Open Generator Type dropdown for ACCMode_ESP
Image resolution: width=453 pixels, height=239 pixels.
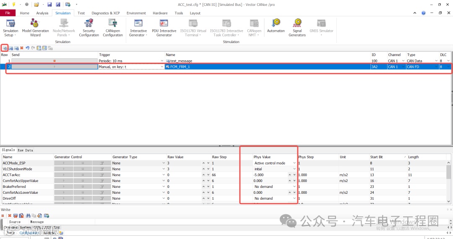[164, 163]
